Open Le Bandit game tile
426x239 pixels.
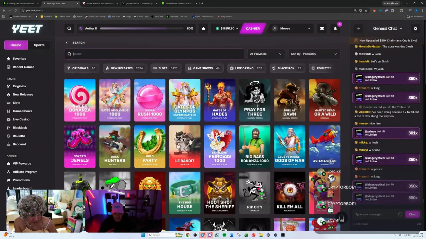(x=185, y=146)
